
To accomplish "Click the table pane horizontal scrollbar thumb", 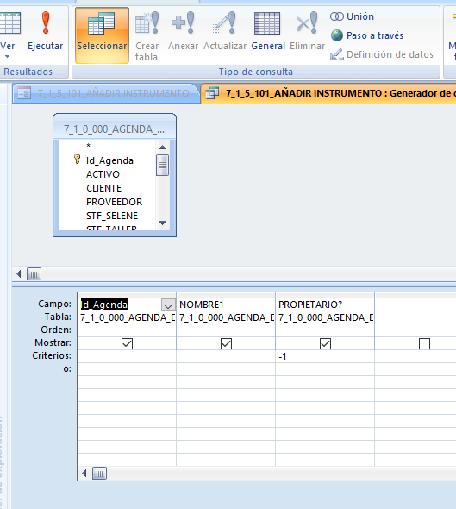I will [34, 274].
